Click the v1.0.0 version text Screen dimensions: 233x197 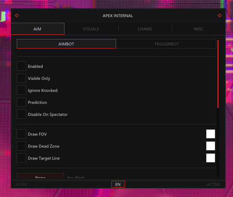click(21, 185)
